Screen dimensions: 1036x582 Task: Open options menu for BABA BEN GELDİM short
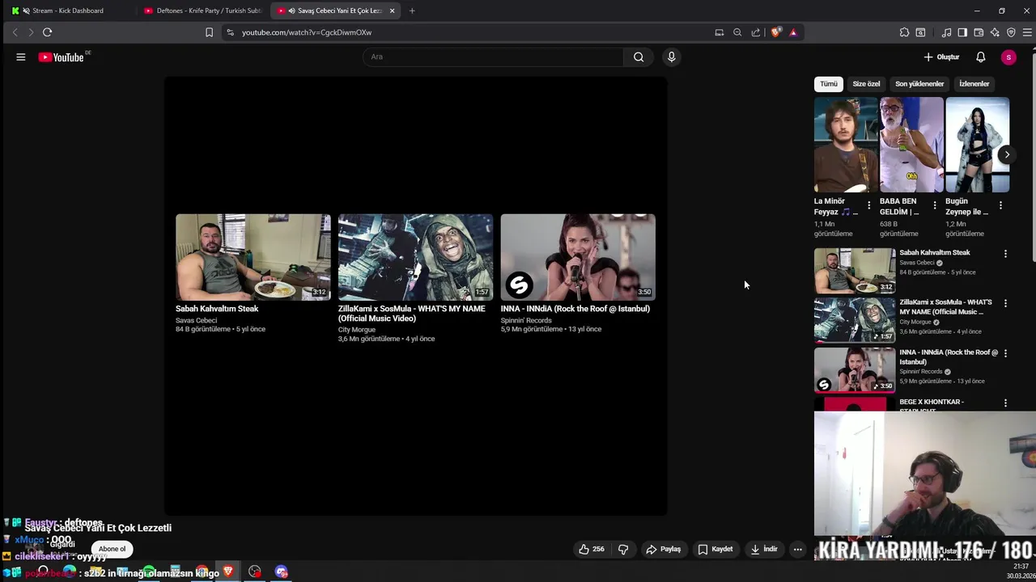(x=935, y=205)
